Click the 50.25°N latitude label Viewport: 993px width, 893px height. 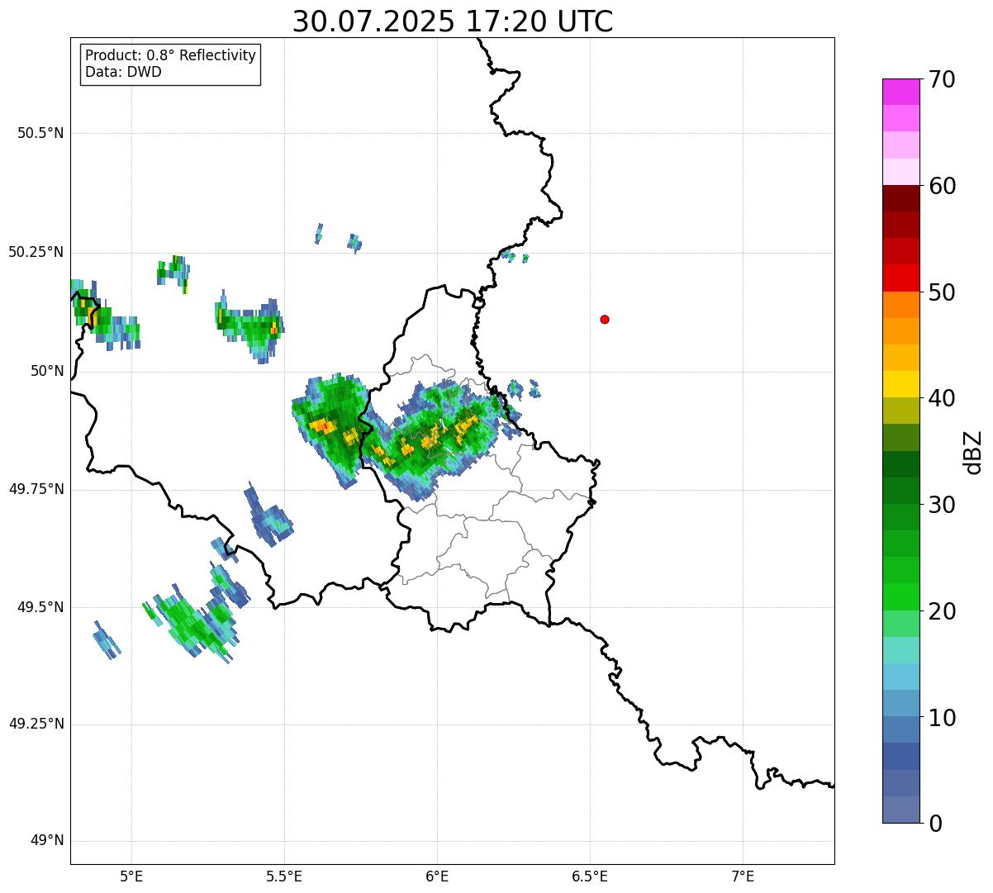[36, 252]
